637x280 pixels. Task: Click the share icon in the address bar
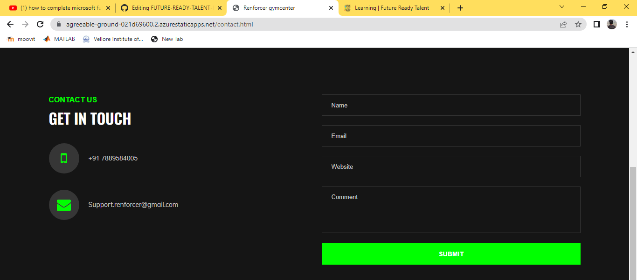(563, 24)
